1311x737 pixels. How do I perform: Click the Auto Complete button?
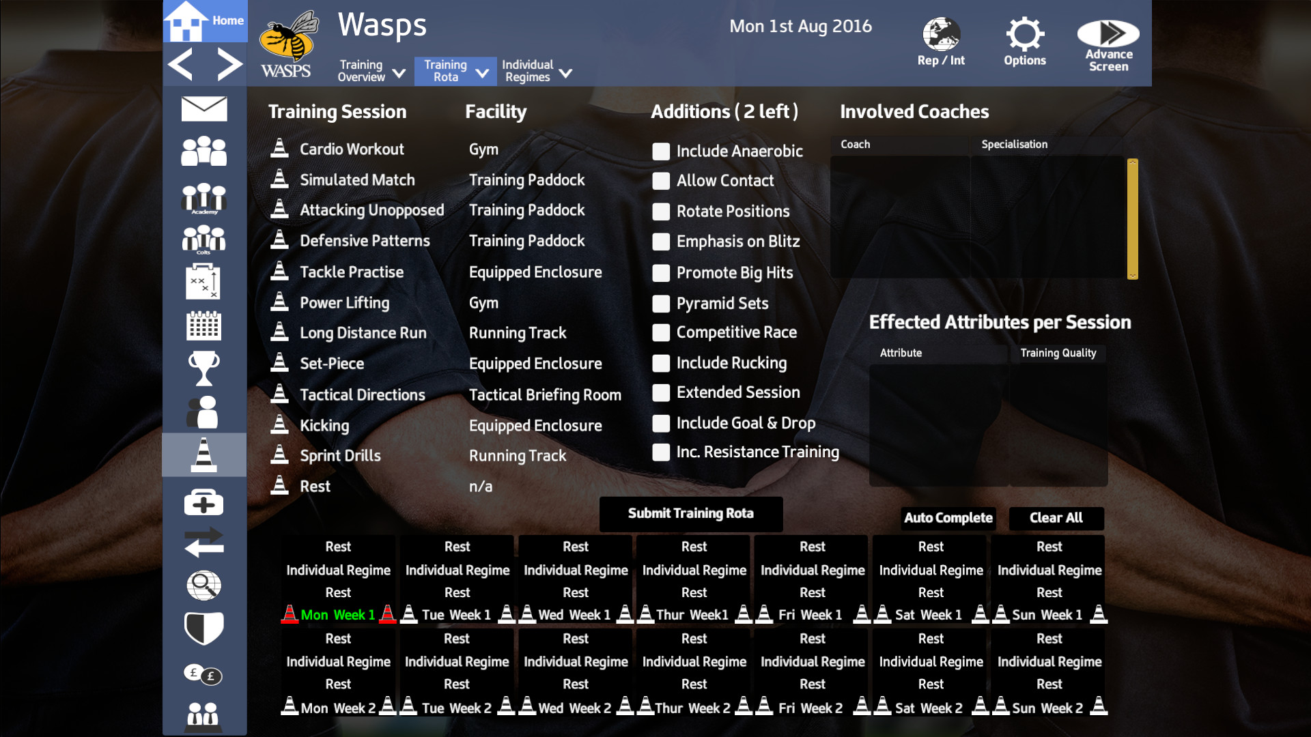click(x=948, y=519)
